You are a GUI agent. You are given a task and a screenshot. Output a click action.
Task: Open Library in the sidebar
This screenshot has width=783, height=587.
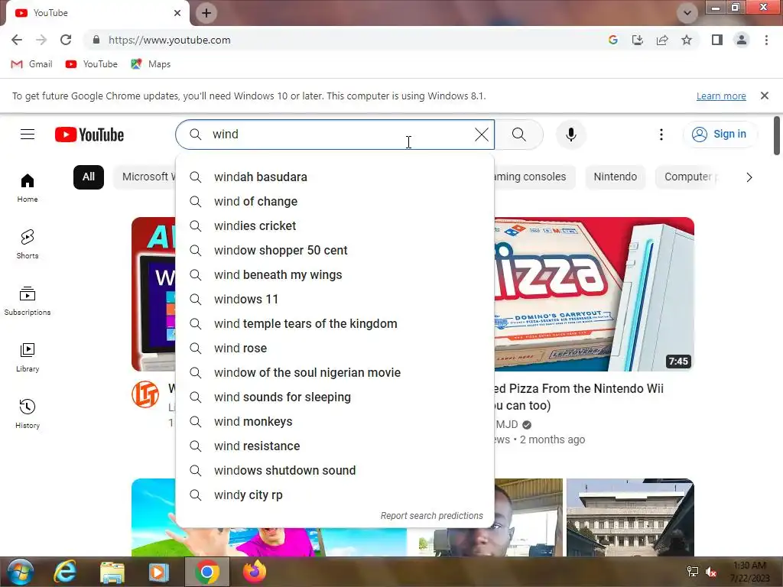point(28,358)
